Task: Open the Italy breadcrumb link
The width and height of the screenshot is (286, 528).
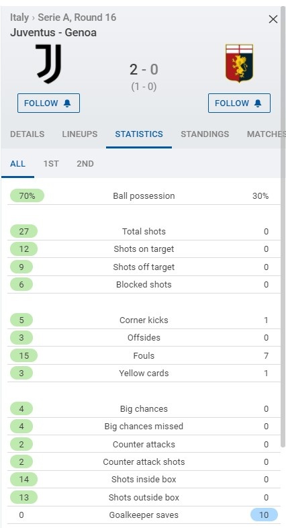Action: [19, 17]
